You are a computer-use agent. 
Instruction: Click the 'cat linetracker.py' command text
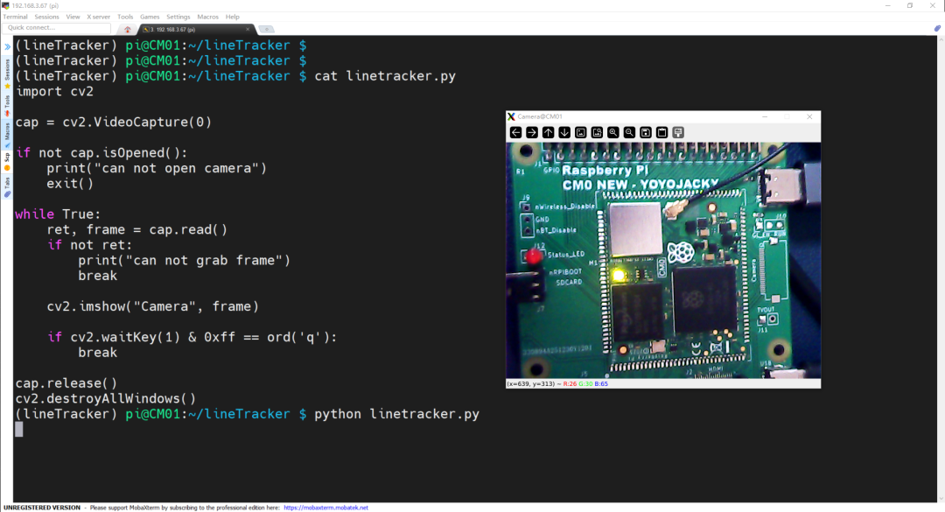tap(385, 76)
